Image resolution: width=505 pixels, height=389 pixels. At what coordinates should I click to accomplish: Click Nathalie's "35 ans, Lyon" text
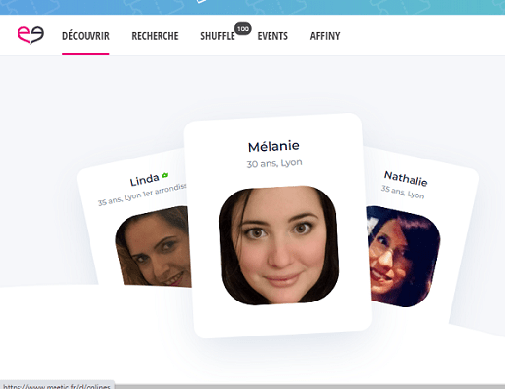point(403,192)
